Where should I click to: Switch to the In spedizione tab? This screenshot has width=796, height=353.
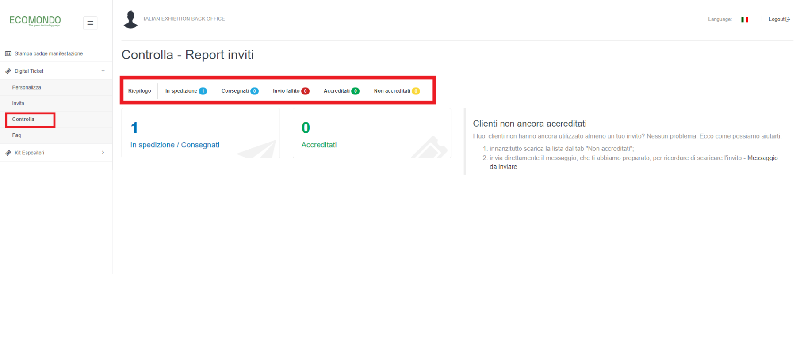(186, 91)
